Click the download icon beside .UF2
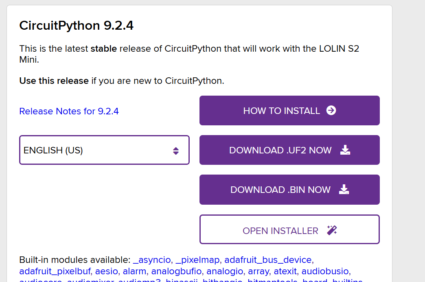 click(x=345, y=150)
